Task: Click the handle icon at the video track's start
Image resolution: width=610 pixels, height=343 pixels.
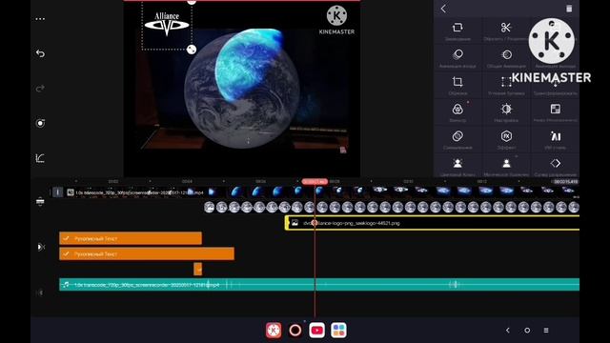Action: coord(57,192)
